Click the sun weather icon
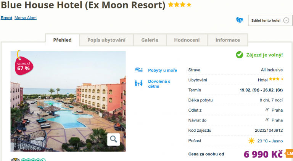Image resolution: width=293 pixels, height=161 pixels. (251, 141)
